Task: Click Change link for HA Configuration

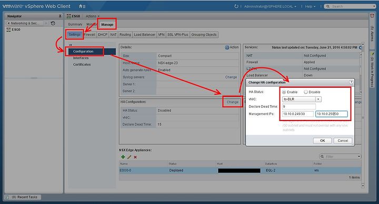Action: point(233,102)
